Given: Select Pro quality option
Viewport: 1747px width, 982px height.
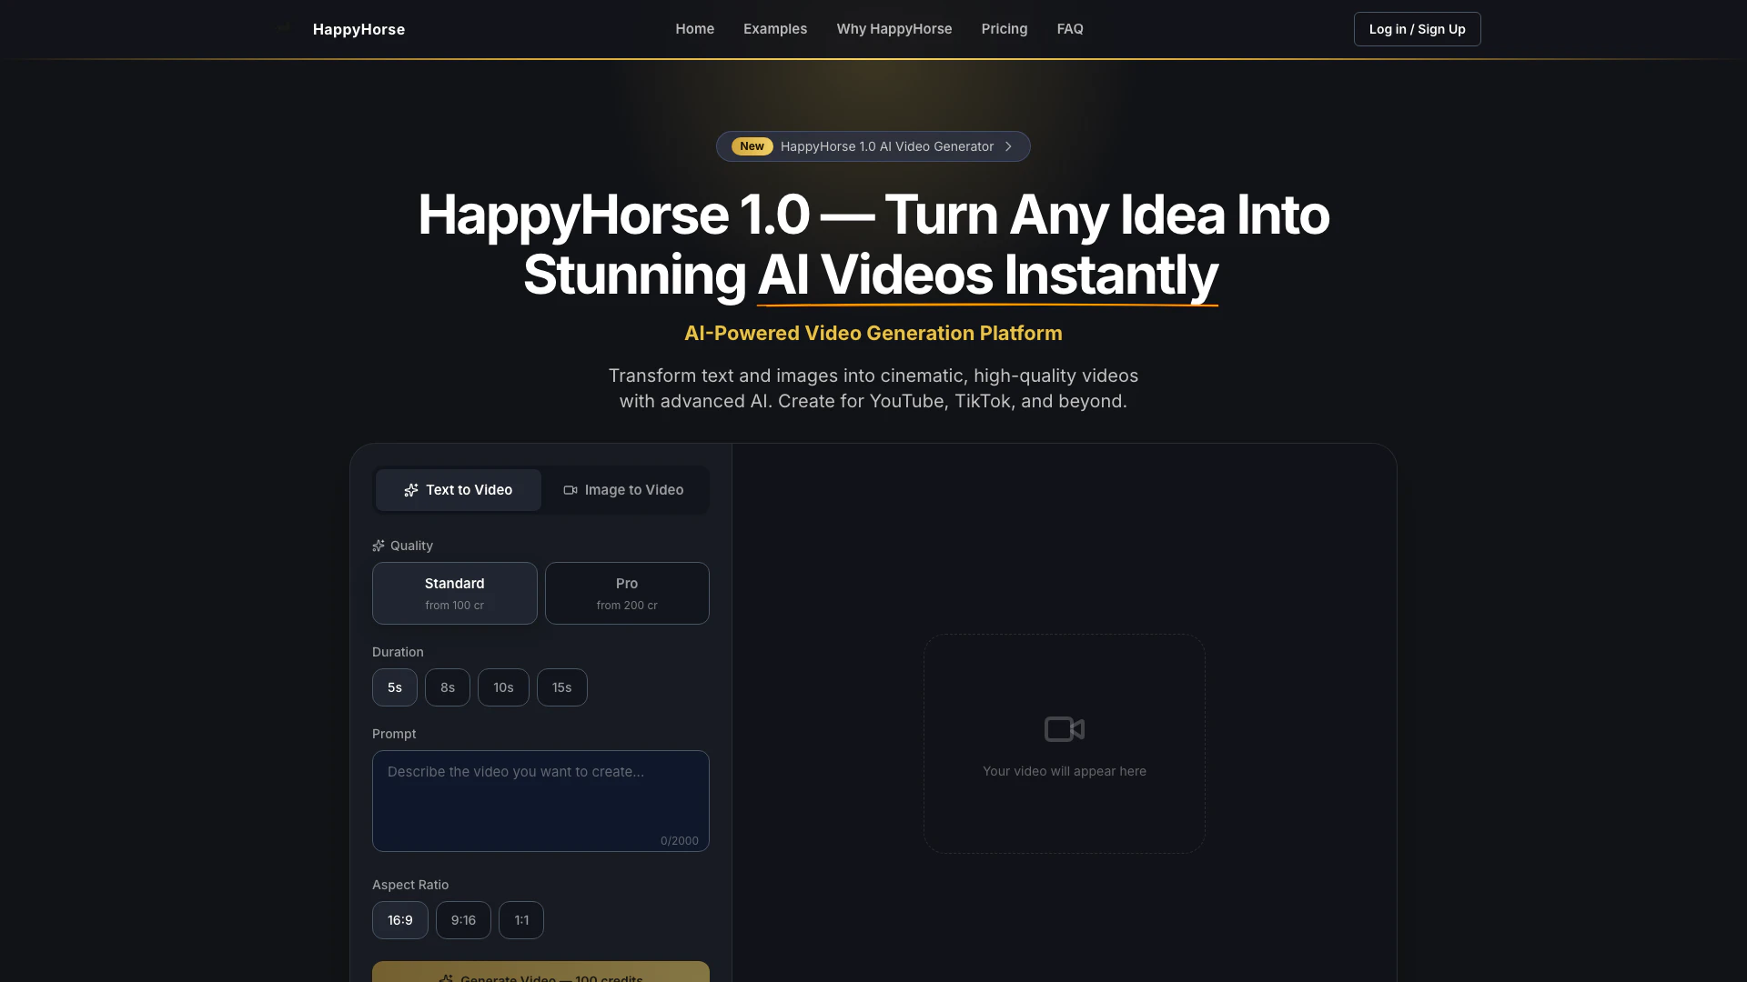Looking at the screenshot, I should tap(626, 593).
